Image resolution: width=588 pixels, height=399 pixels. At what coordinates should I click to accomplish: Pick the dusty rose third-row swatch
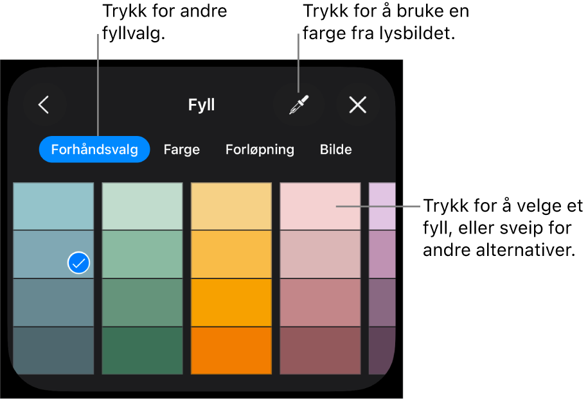click(x=320, y=302)
